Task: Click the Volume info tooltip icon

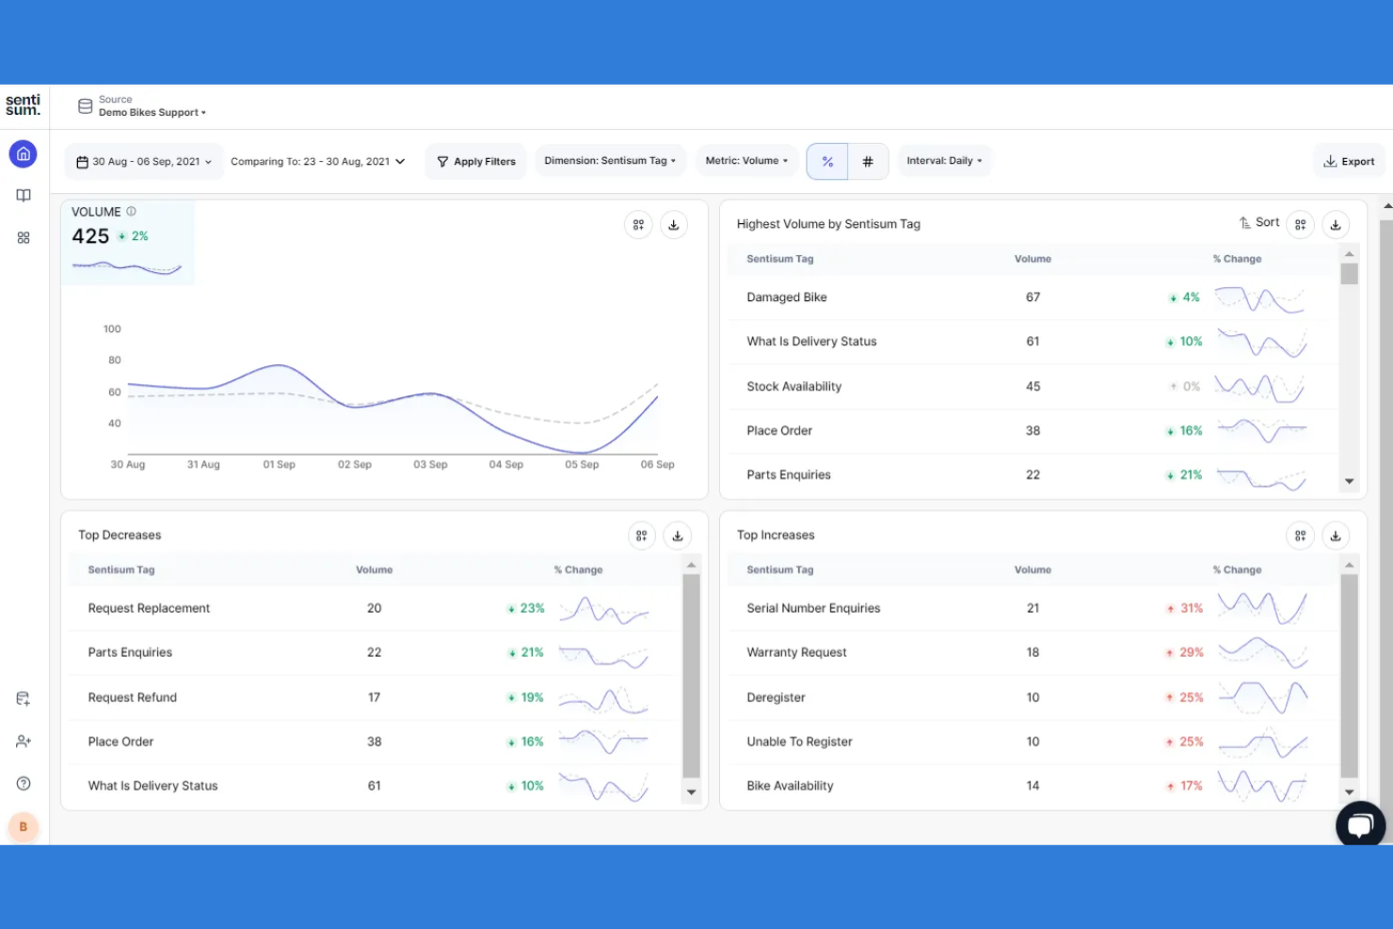Action: (x=131, y=211)
